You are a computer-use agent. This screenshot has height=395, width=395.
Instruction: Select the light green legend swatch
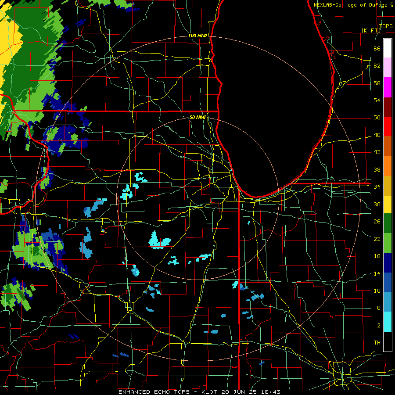(x=388, y=243)
